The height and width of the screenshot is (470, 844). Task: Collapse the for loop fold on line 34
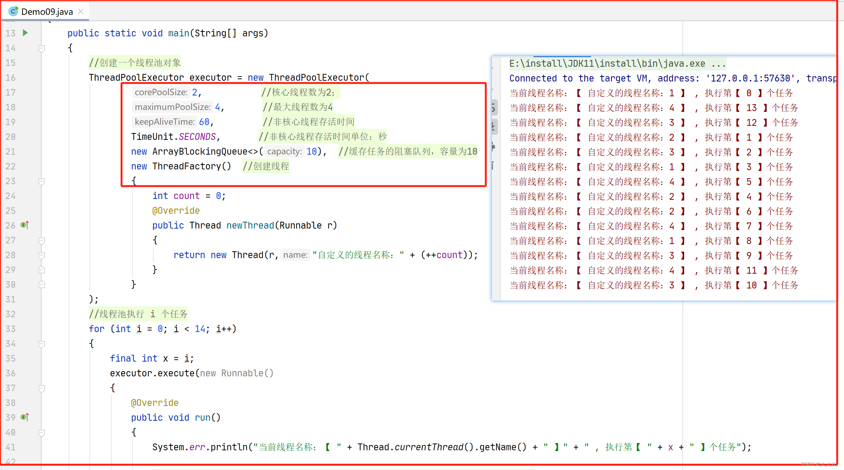tap(42, 344)
